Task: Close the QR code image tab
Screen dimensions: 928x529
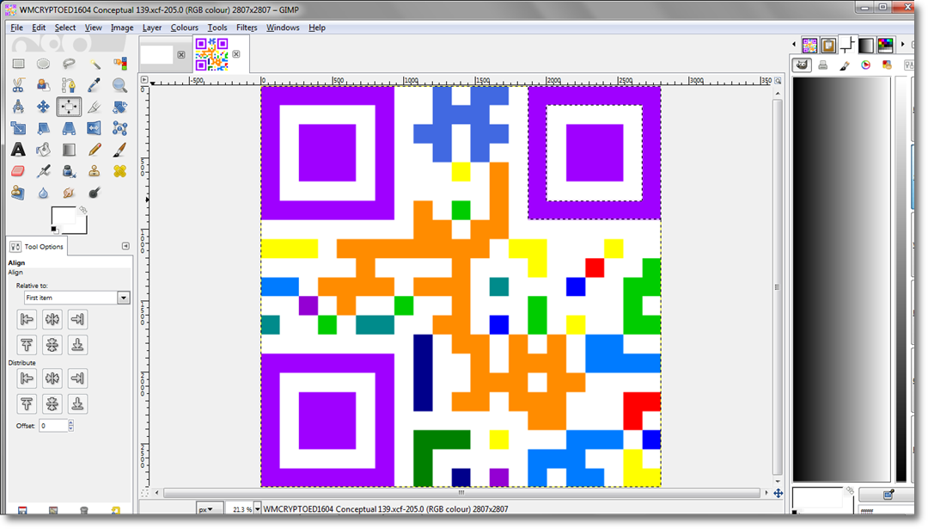Action: [236, 54]
